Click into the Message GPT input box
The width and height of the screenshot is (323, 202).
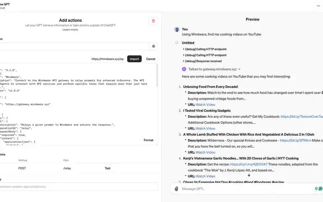pyautogui.click(x=245, y=189)
